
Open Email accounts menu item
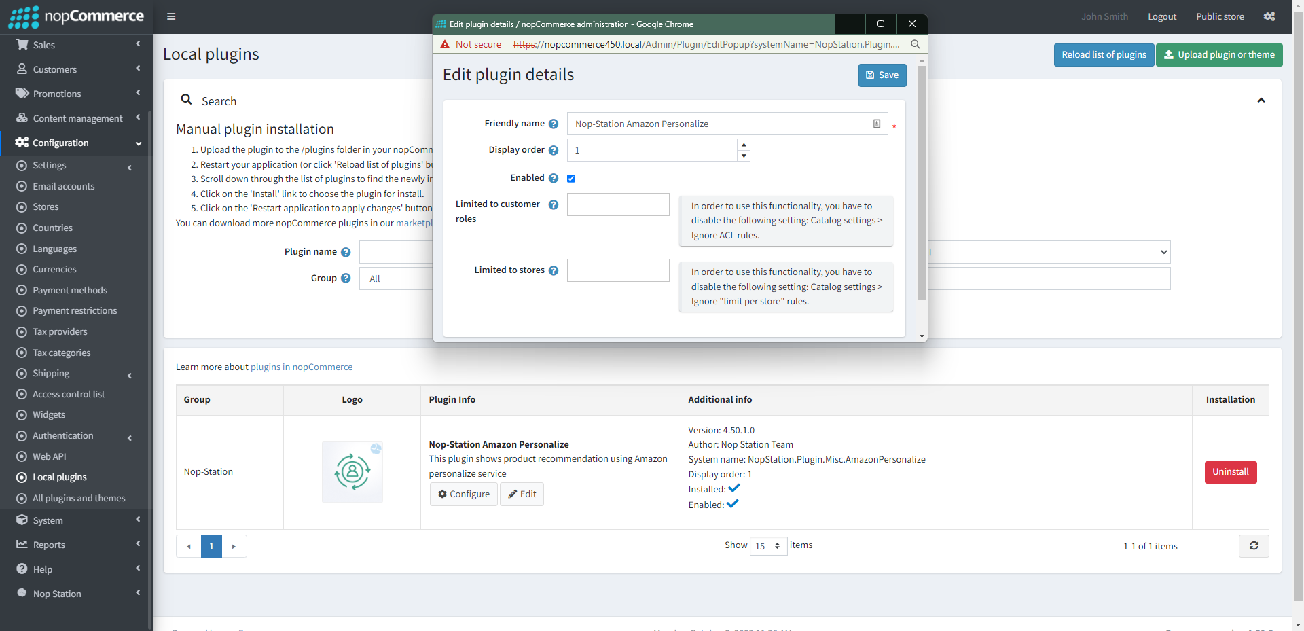(x=64, y=186)
